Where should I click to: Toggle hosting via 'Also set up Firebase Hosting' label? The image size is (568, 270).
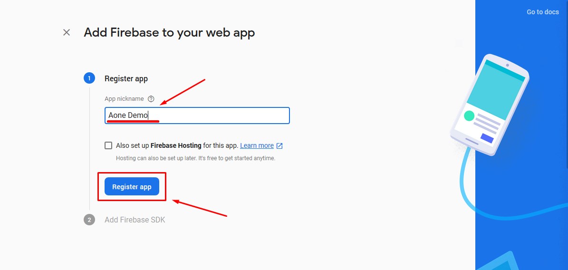pos(177,145)
